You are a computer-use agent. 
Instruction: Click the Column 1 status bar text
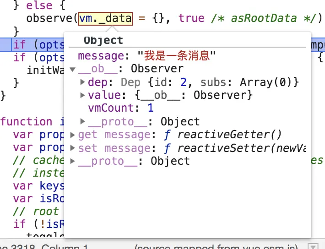point(65,247)
